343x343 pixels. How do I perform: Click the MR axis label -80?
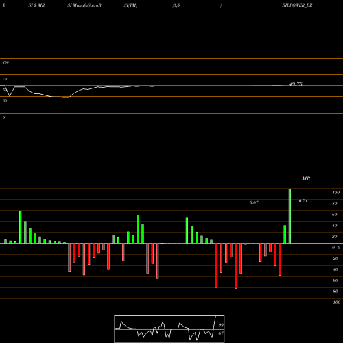(x=335, y=292)
